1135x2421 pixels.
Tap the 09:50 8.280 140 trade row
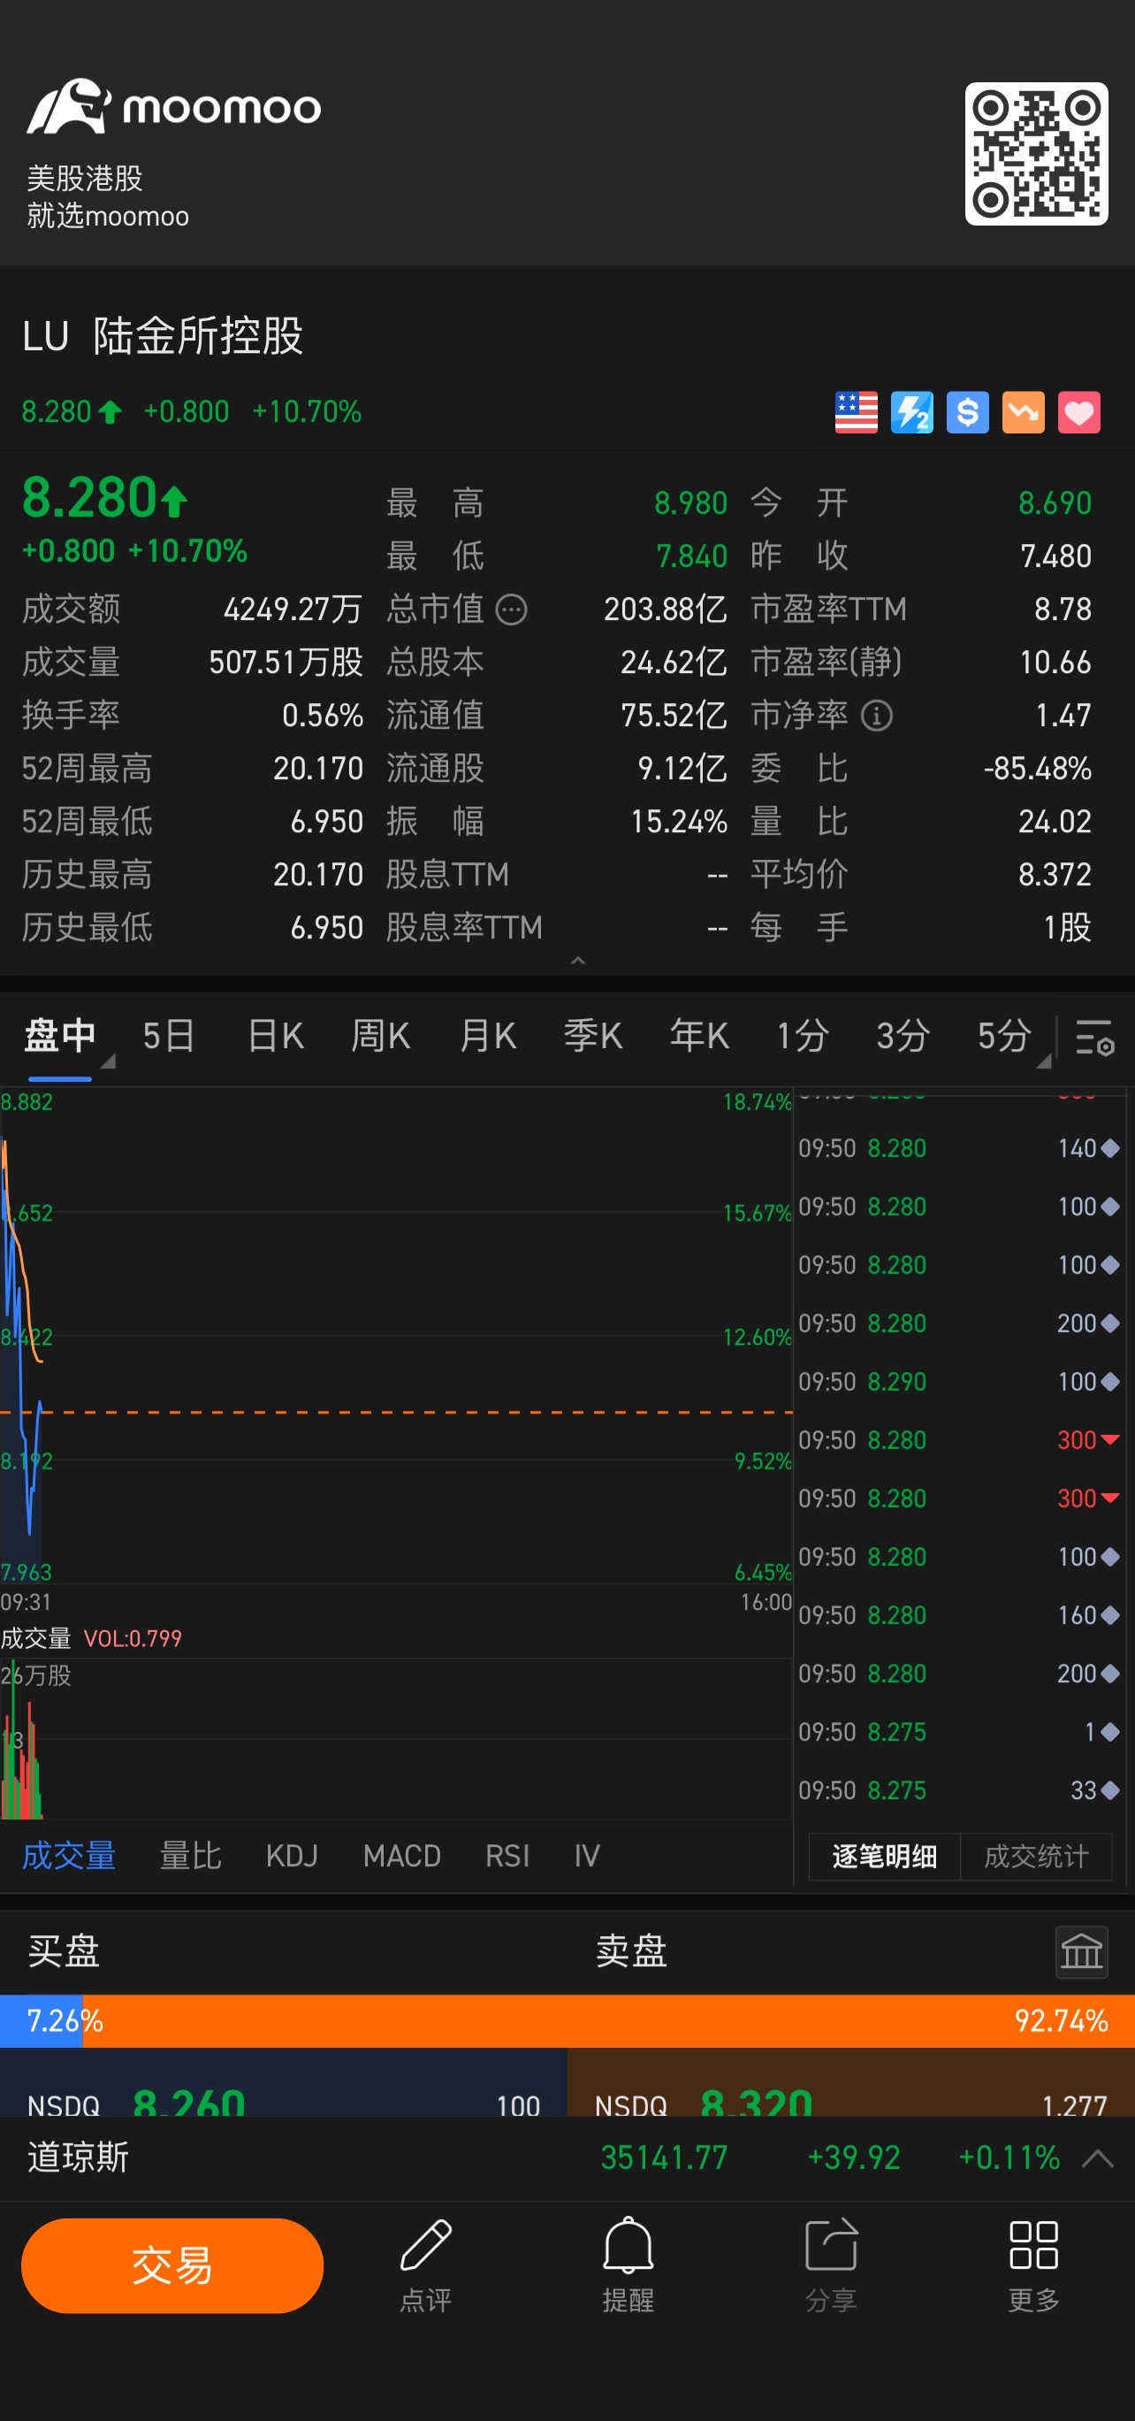click(958, 1148)
